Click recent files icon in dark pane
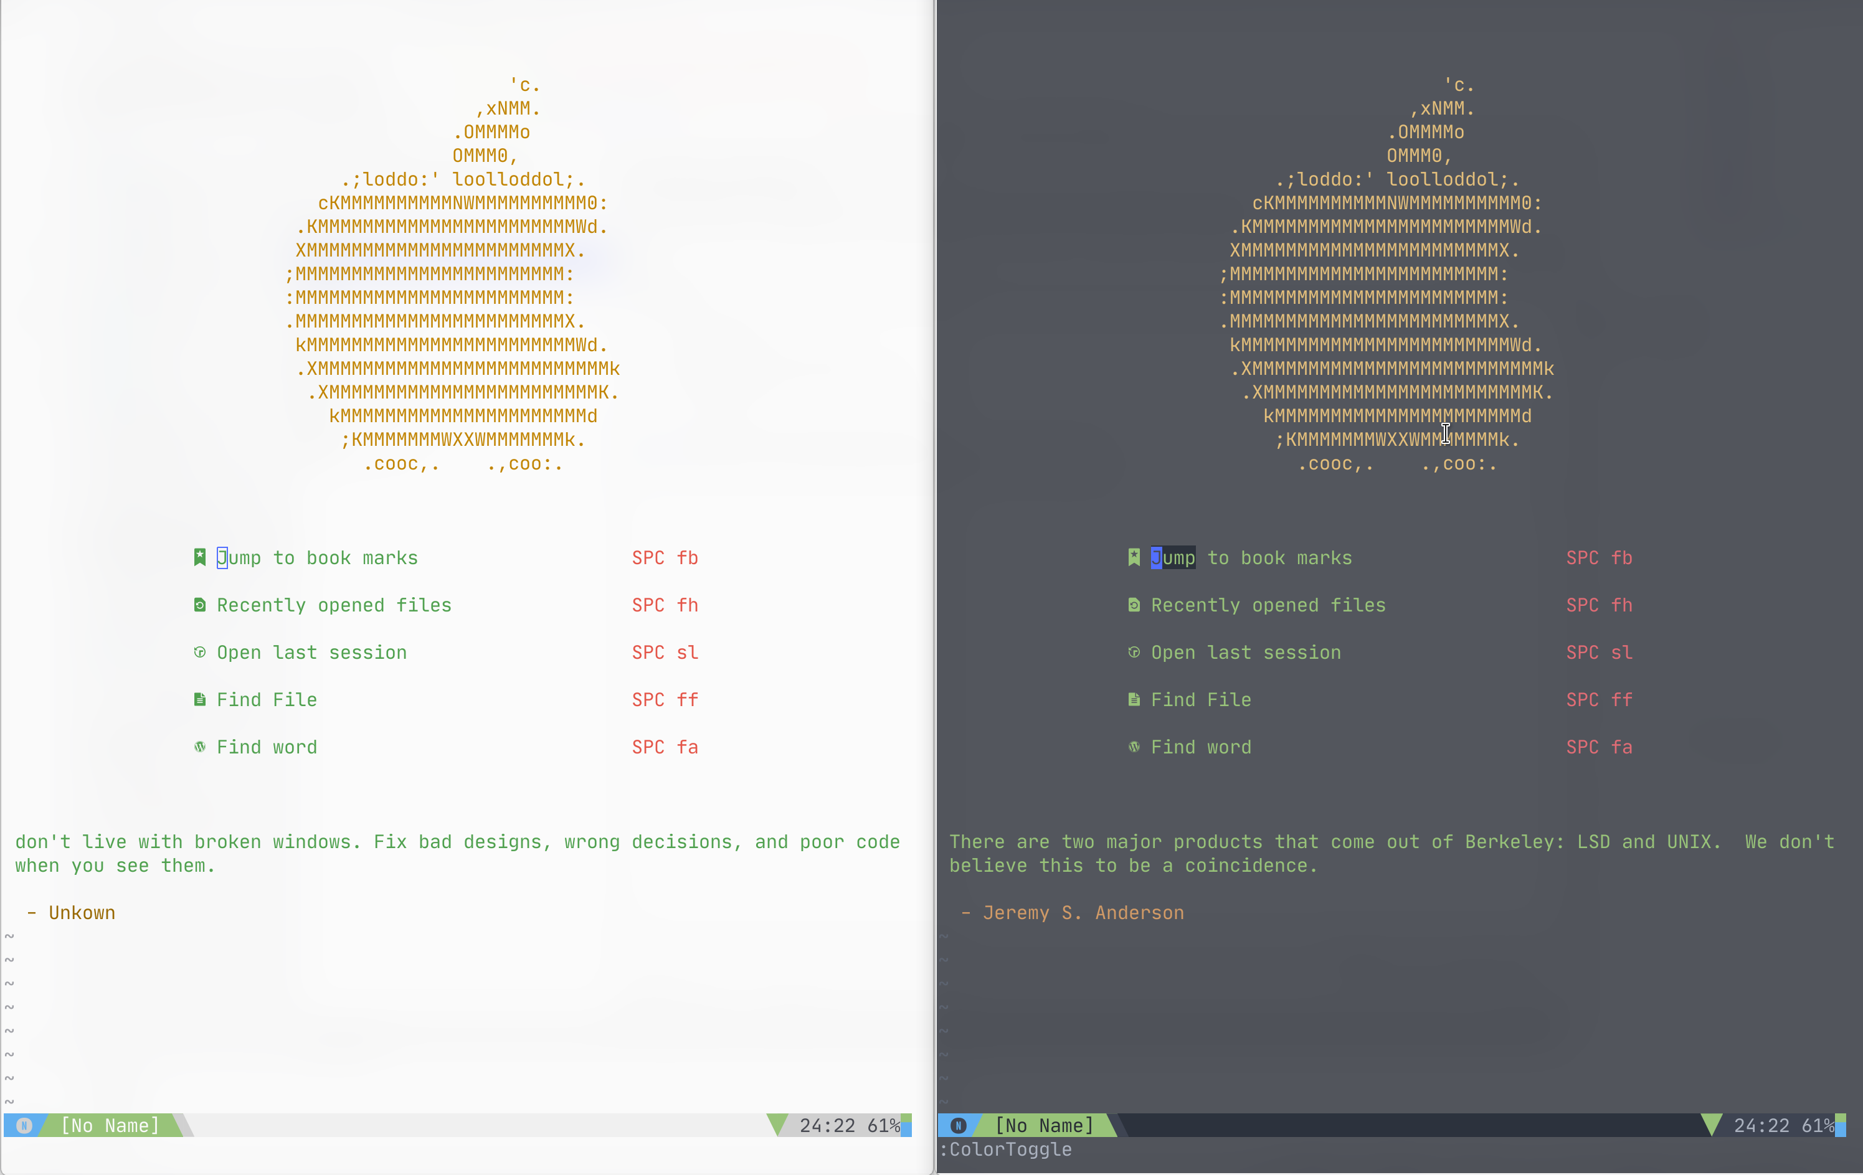This screenshot has width=1863, height=1175. click(1134, 605)
